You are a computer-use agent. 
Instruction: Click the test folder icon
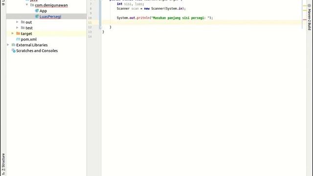pos(23,27)
